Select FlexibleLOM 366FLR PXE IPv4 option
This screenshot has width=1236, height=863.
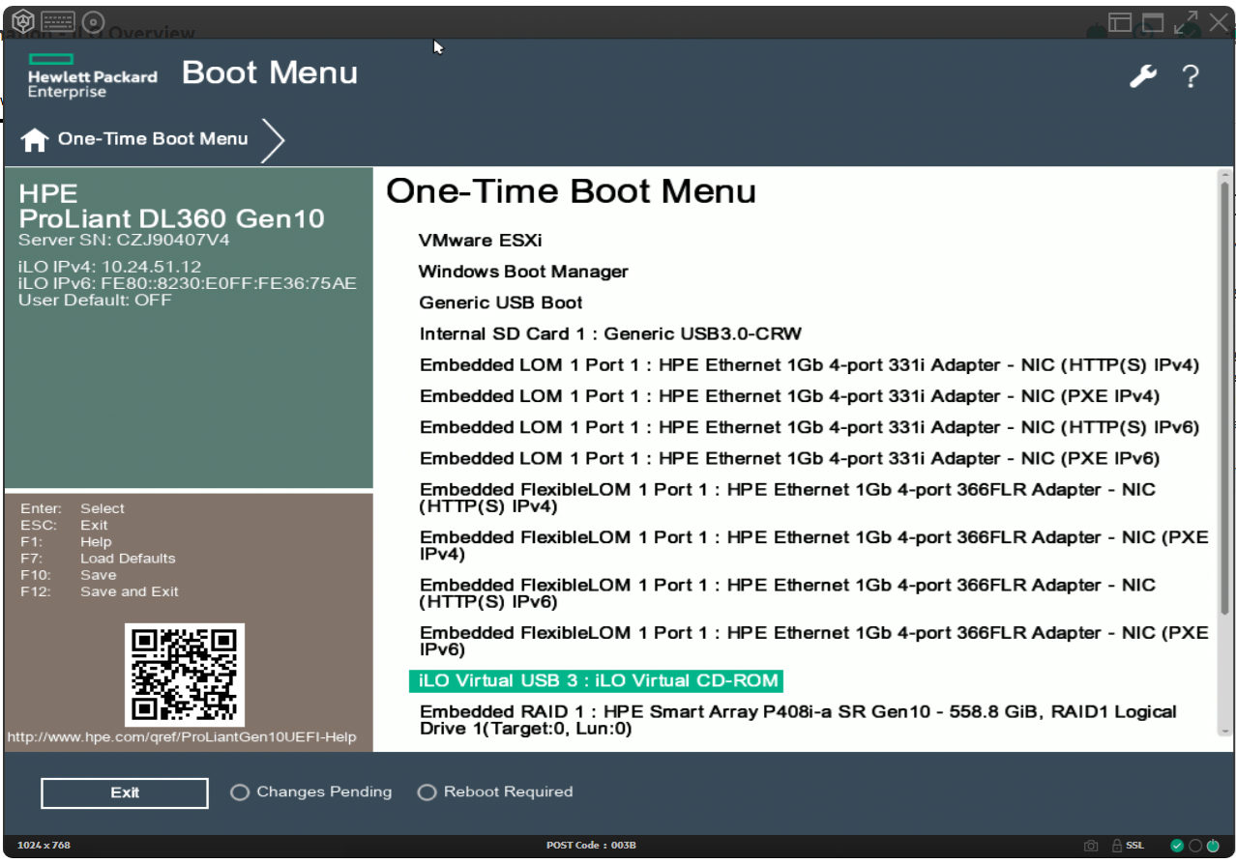813,546
